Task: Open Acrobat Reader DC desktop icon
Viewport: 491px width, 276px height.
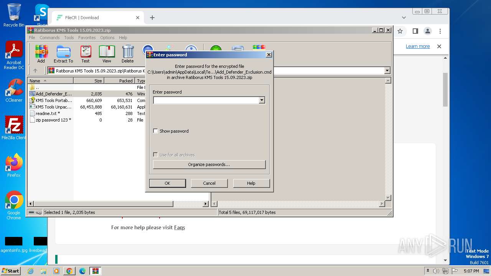Action: 14,56
